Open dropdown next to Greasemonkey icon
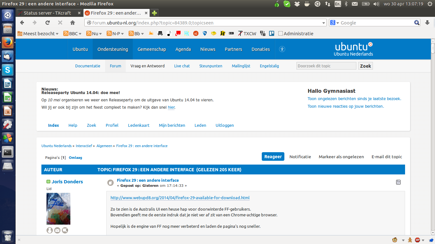This screenshot has height=244, width=435. [x=403, y=240]
